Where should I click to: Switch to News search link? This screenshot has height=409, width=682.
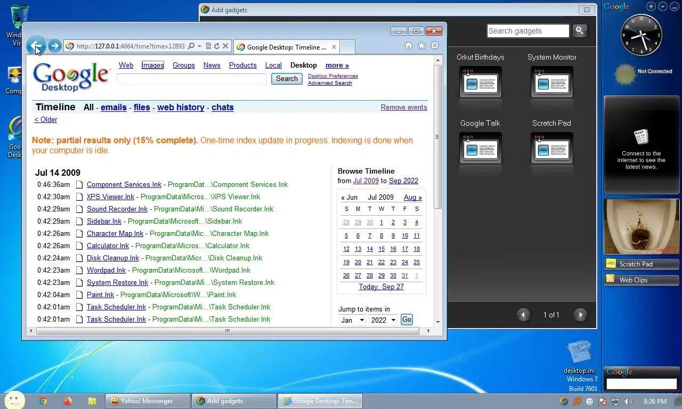click(212, 65)
